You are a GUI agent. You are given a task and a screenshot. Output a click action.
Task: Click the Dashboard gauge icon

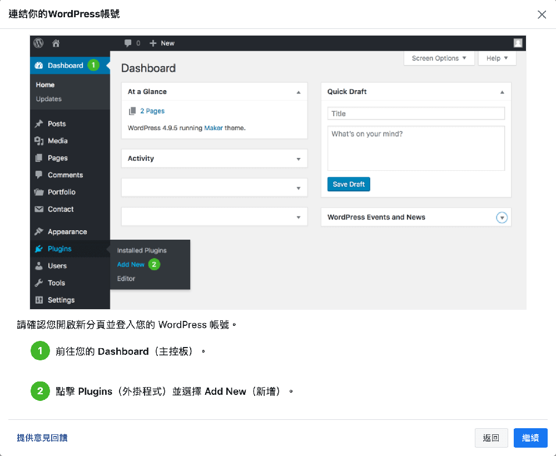click(39, 65)
